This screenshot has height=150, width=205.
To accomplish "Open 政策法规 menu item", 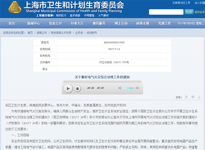I will [x=142, y=23].
